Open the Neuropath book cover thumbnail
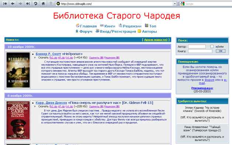 click(x=18, y=70)
